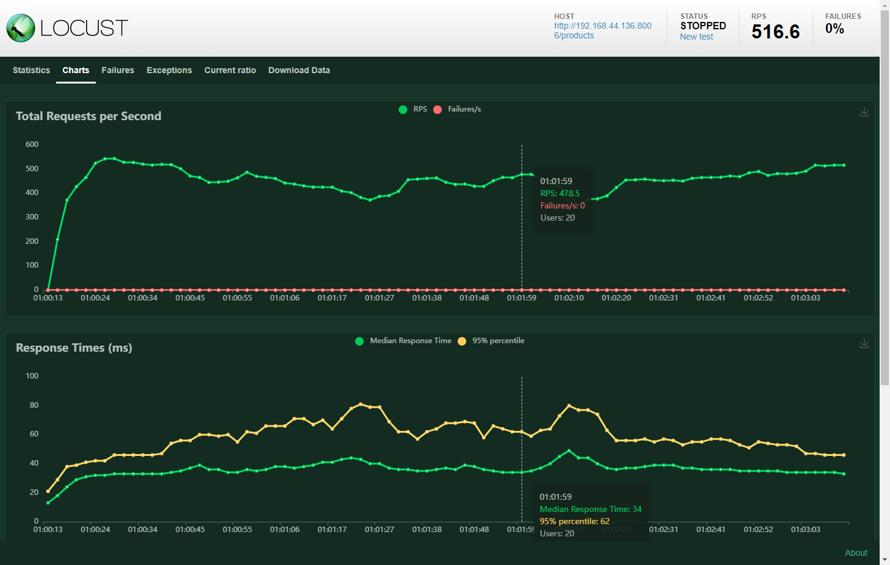Click the 0% failures value
The image size is (890, 565).
[834, 29]
